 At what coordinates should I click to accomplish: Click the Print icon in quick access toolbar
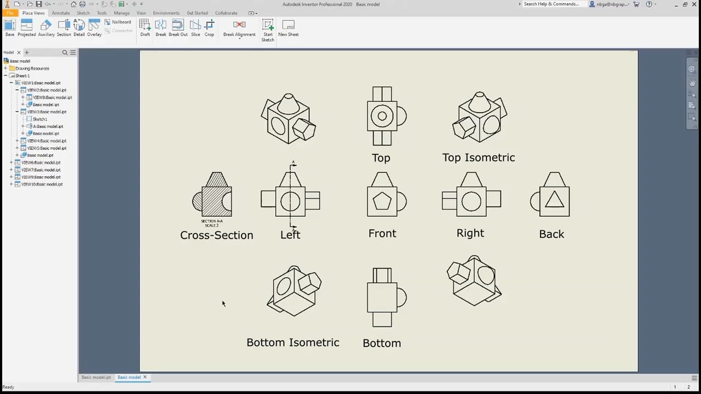(x=82, y=4)
